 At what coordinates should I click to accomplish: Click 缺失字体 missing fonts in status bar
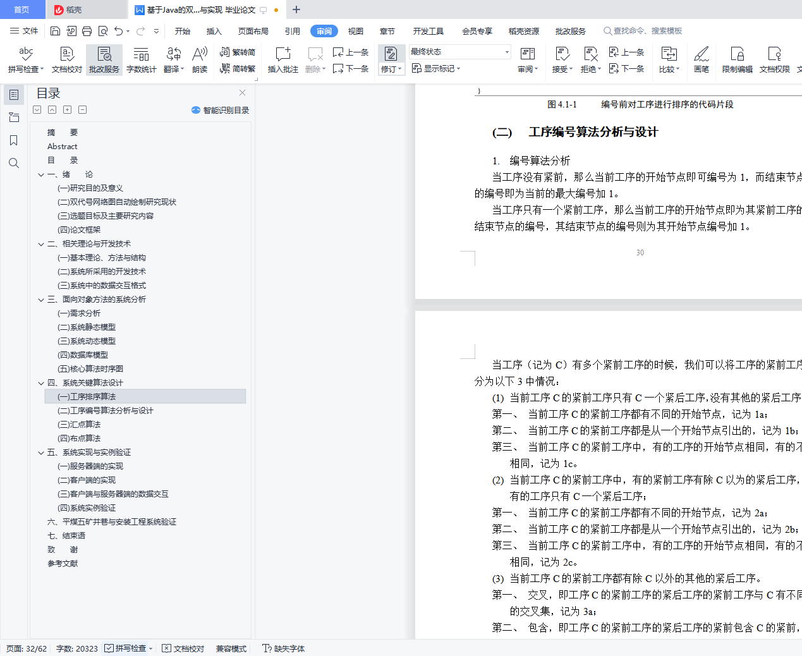(284, 648)
